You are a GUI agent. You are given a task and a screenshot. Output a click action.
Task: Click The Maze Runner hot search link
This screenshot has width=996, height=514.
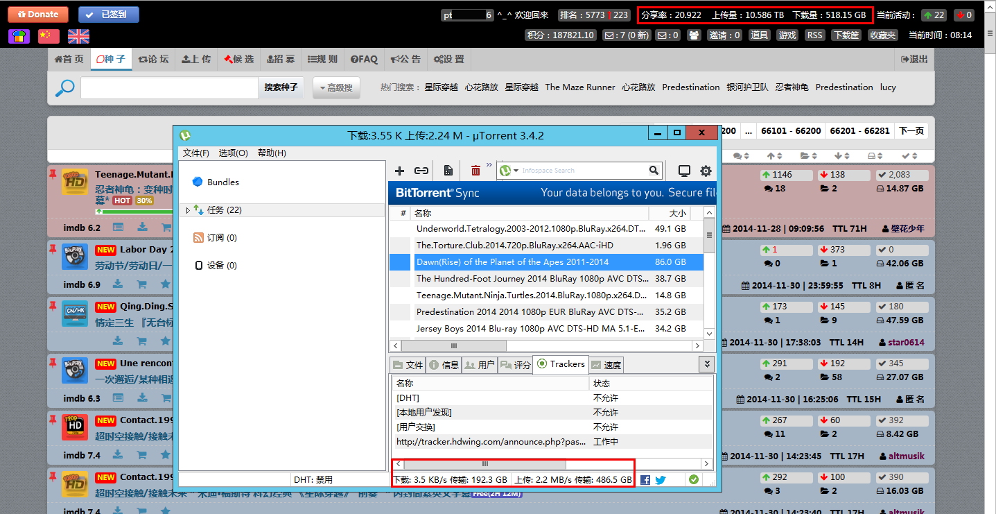580,87
